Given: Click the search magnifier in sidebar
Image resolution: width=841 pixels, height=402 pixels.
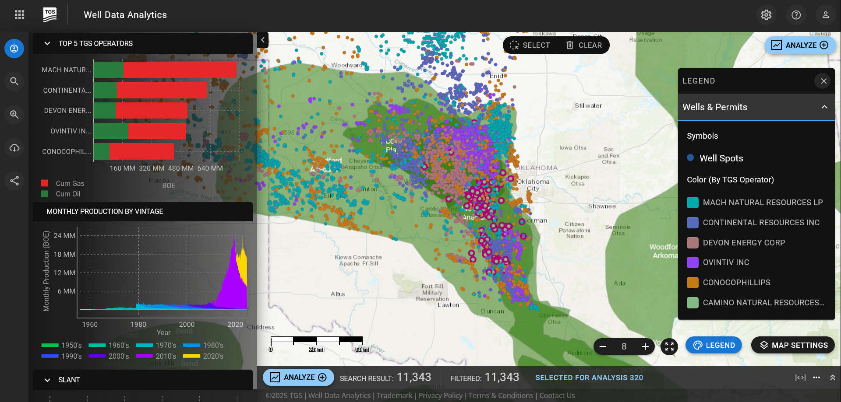Looking at the screenshot, I should 14,81.
